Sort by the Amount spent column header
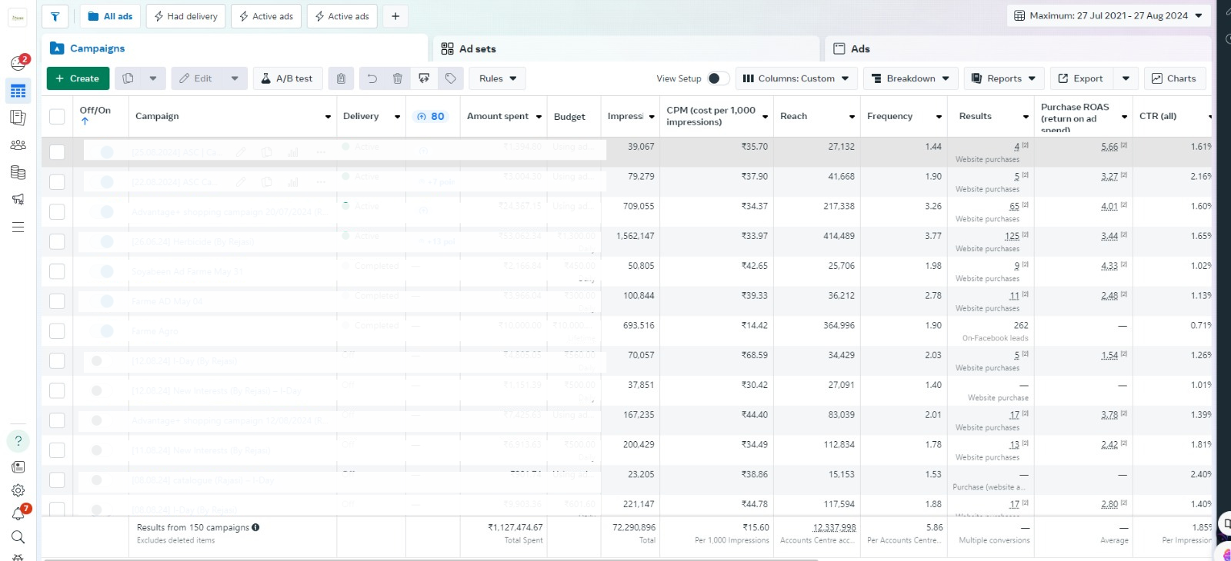The height and width of the screenshot is (561, 1231). tap(498, 116)
